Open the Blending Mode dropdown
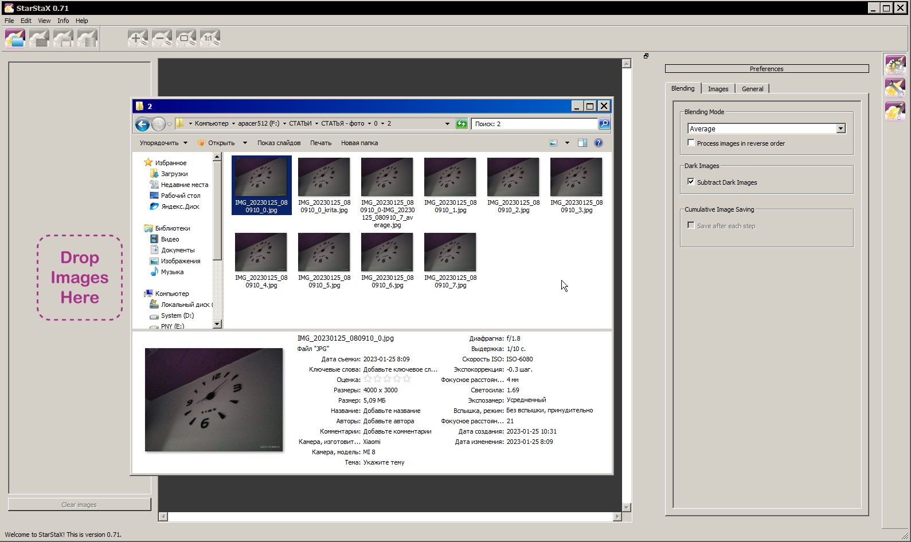This screenshot has width=911, height=542. pyautogui.click(x=840, y=128)
